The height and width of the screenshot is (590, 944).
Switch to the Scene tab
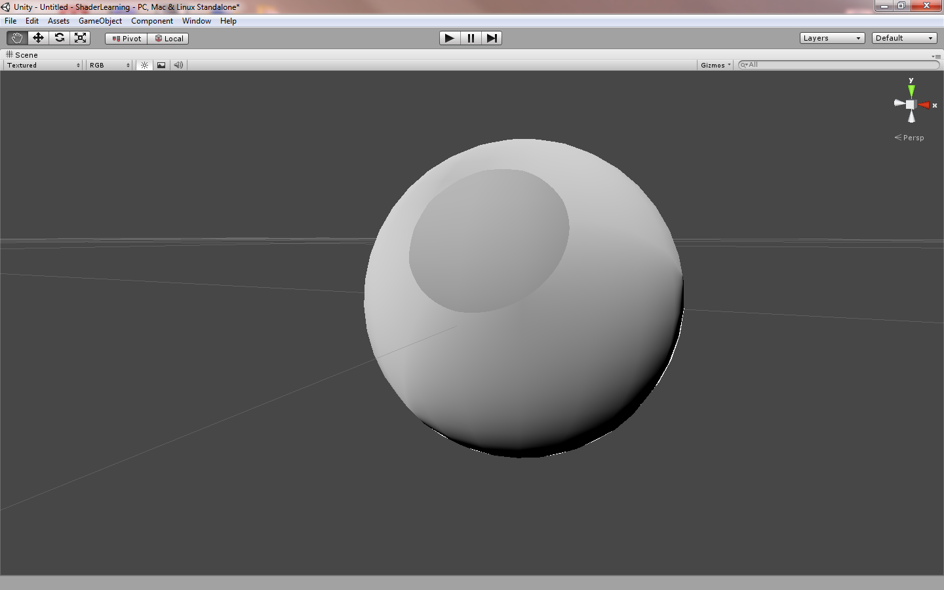[22, 55]
